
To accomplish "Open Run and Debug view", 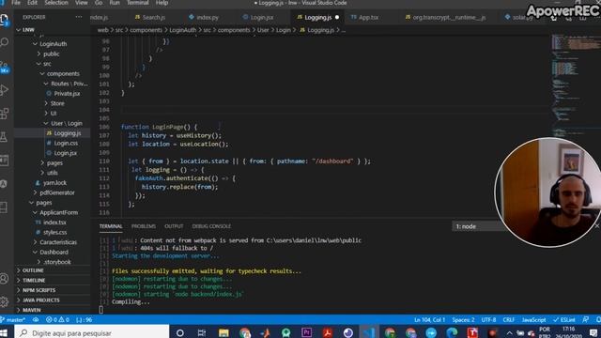I will pos(5,90).
